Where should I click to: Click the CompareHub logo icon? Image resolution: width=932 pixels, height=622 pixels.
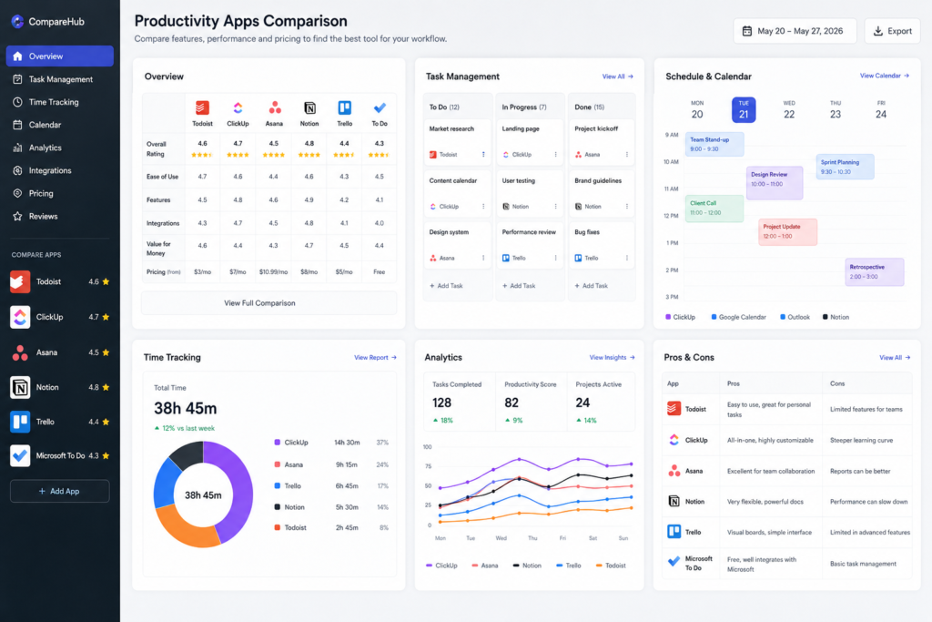tap(18, 22)
